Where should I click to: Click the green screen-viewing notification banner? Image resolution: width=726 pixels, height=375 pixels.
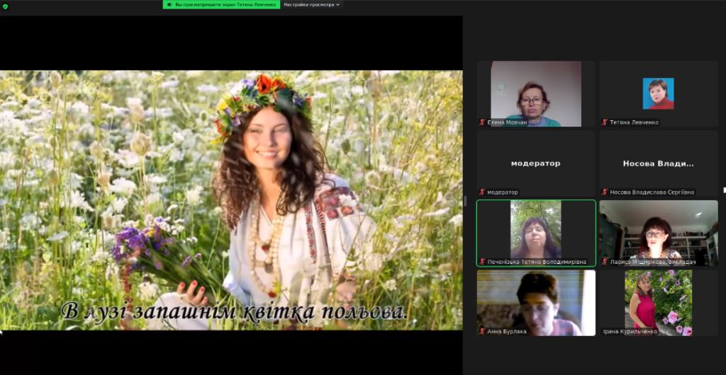(x=221, y=5)
